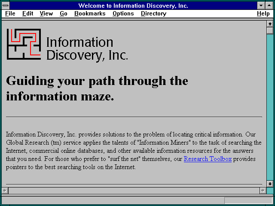275x206 pixels.
Task: Click the vertical scrollbar thumb
Action: (270, 30)
